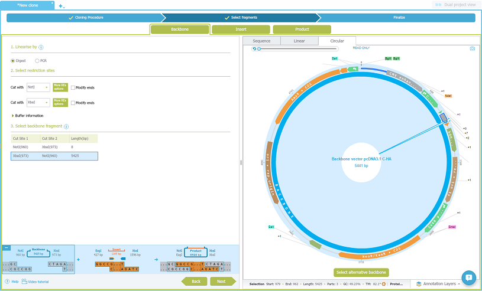Open the NotI enzyme dropdown

38,87
